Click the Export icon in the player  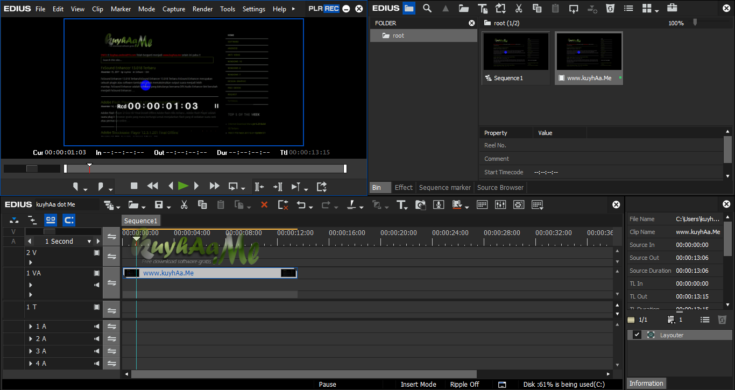(322, 187)
